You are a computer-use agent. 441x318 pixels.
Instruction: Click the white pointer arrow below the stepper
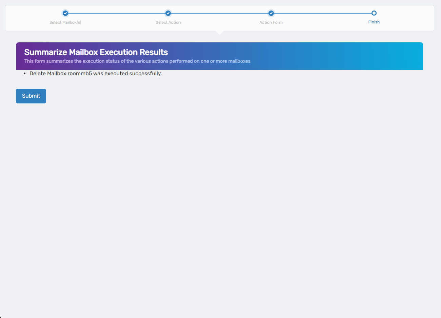[220, 32]
